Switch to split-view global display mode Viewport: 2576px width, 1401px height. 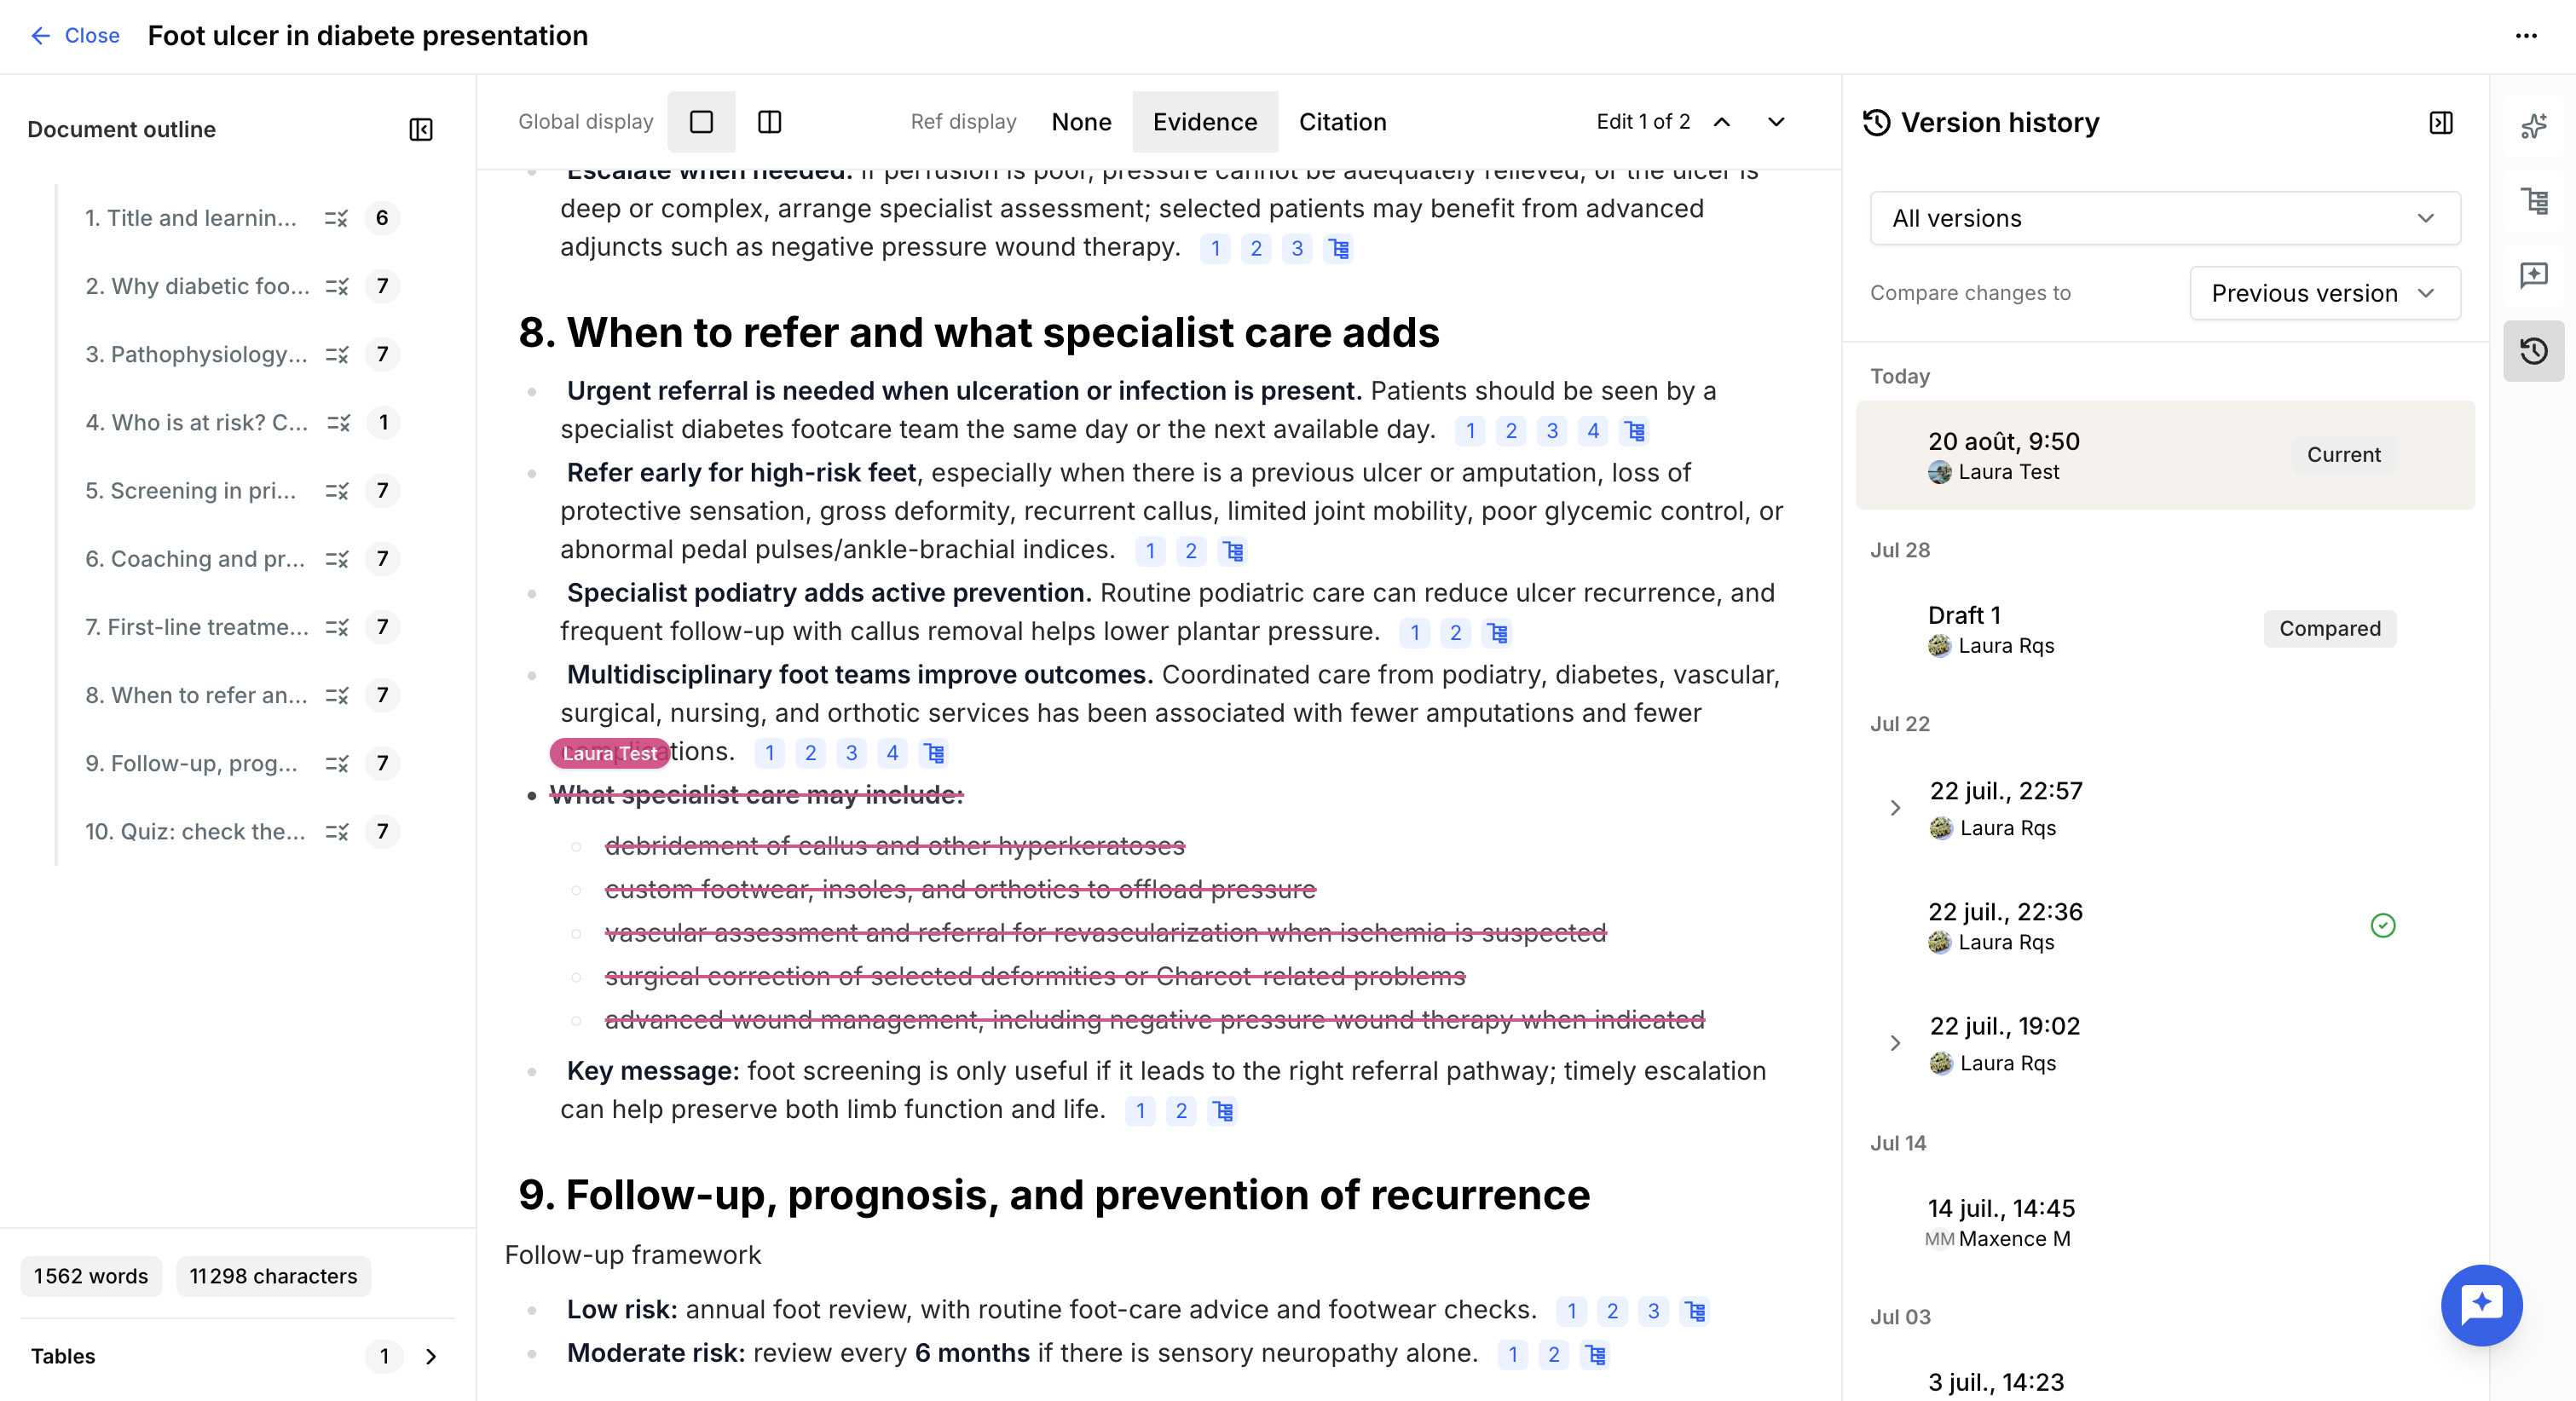coord(769,122)
